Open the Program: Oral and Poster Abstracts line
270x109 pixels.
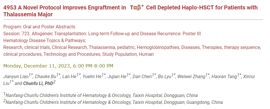click(x=39, y=27)
